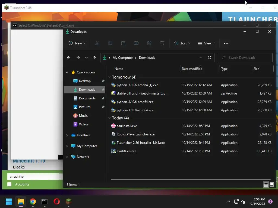Click Downloads in address breadcrumb
The width and height of the screenshot is (278, 208).
(147, 58)
